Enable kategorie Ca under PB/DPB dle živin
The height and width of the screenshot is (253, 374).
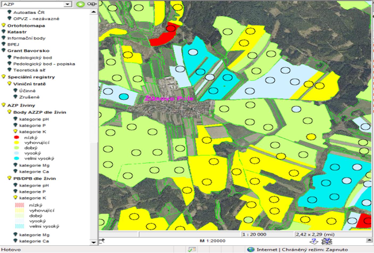(15, 241)
